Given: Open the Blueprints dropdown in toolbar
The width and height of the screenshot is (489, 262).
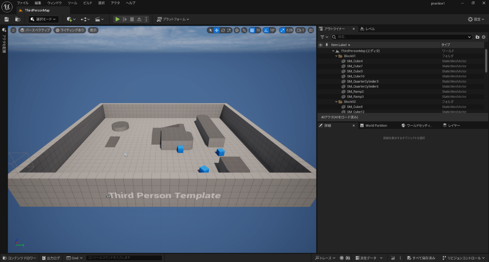Looking at the screenshot, I should point(85,19).
